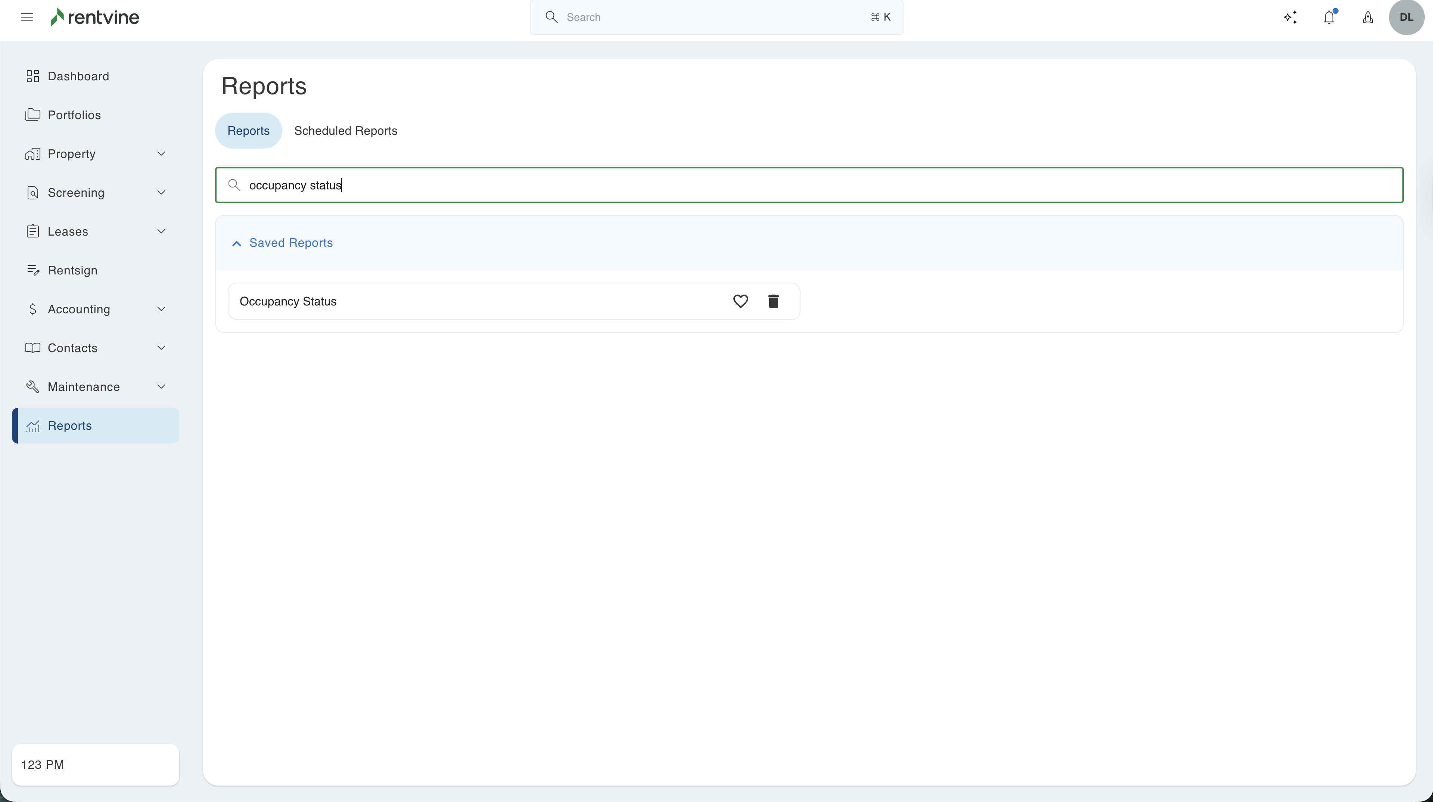The image size is (1433, 802).
Task: Open Dashboard from the sidebar
Action: click(78, 76)
